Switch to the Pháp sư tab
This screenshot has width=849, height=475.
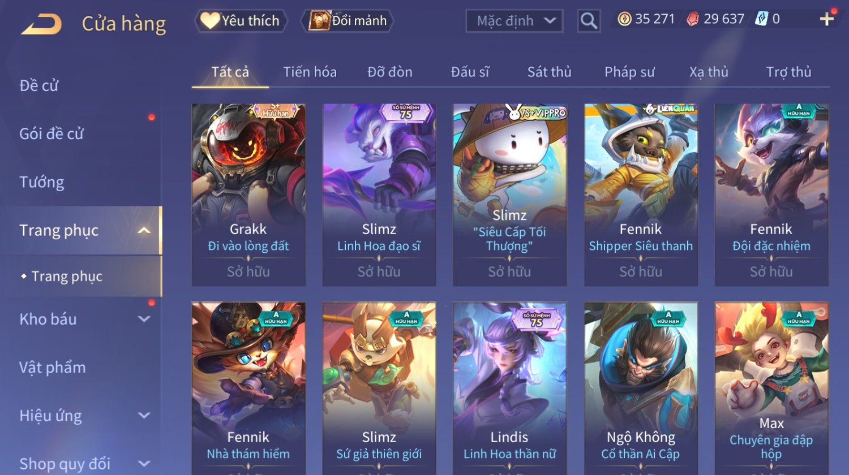click(x=629, y=72)
